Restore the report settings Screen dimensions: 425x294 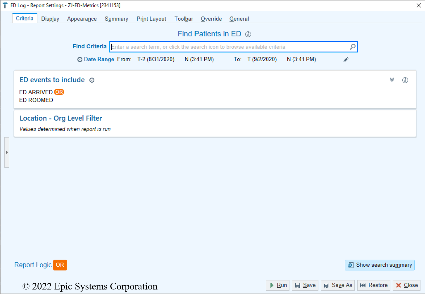373,285
